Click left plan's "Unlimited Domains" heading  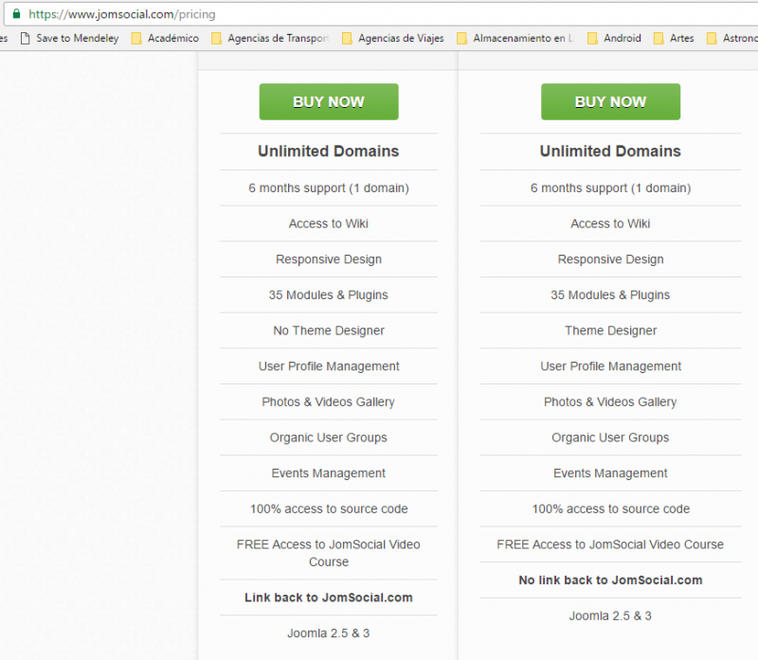pos(328,152)
